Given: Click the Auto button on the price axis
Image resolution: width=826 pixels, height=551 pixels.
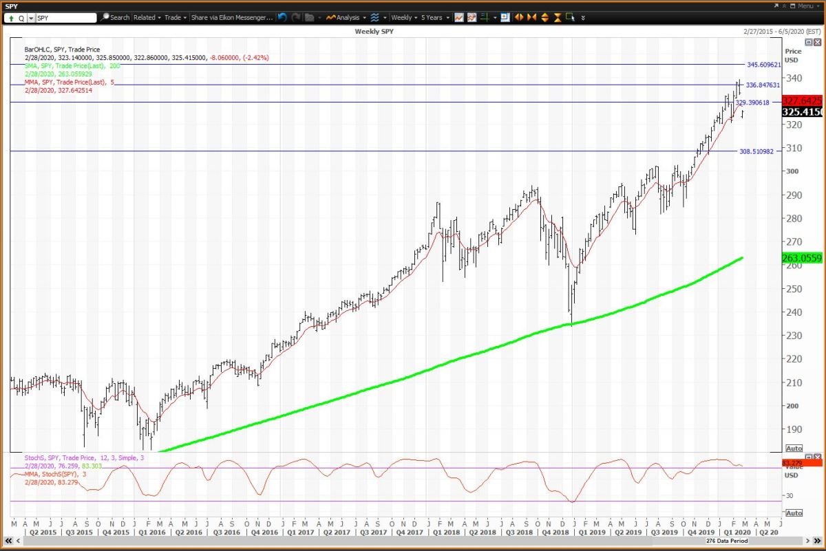Looking at the screenshot, I should [x=794, y=447].
